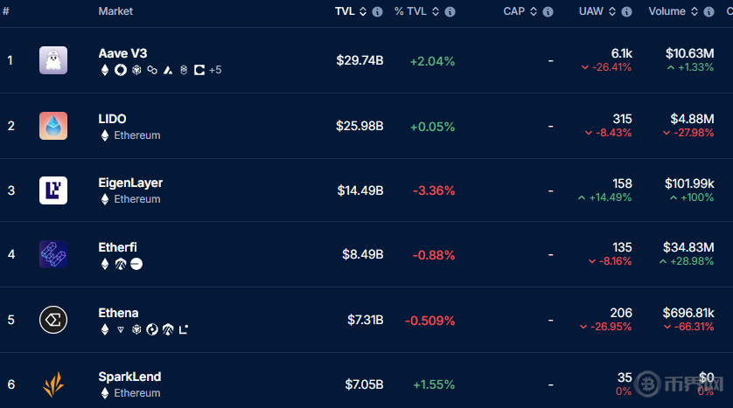733x408 pixels.
Task: Sort the table by Volume
Action: coord(667,12)
